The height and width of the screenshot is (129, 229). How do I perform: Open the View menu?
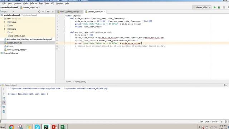pyautogui.click(x=10, y=3)
